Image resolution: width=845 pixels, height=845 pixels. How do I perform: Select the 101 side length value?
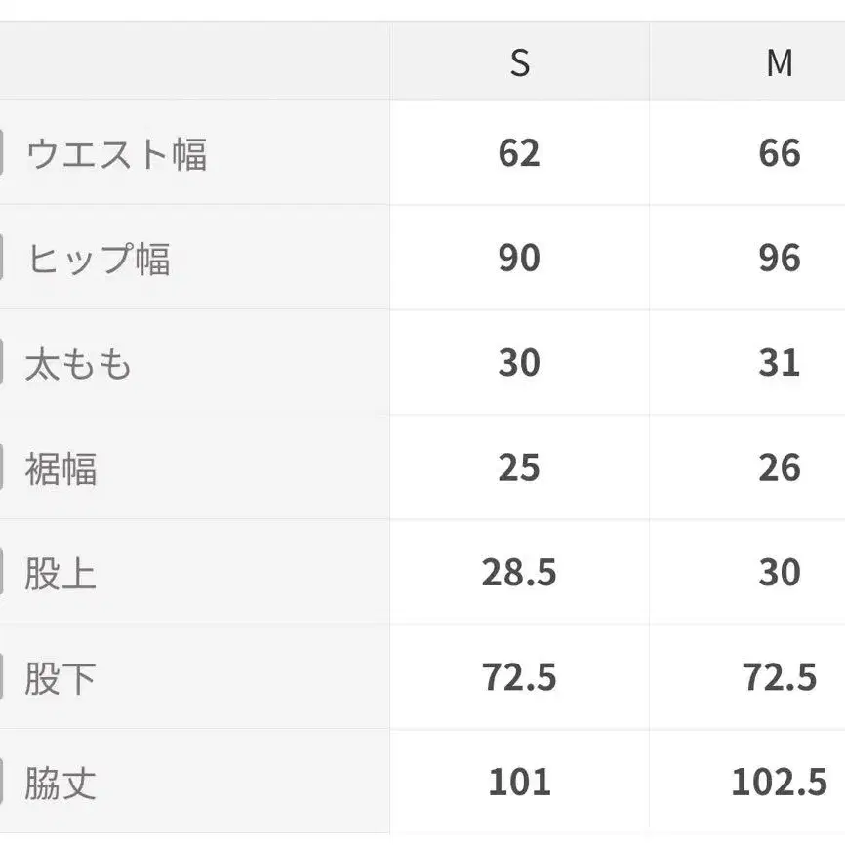(518, 782)
